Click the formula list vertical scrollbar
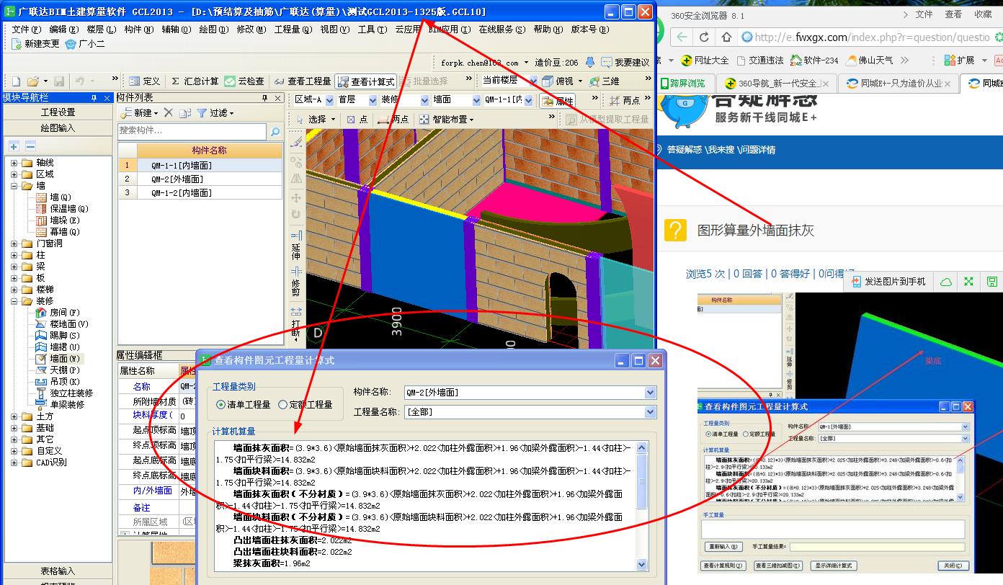The width and height of the screenshot is (1003, 585). click(x=641, y=506)
